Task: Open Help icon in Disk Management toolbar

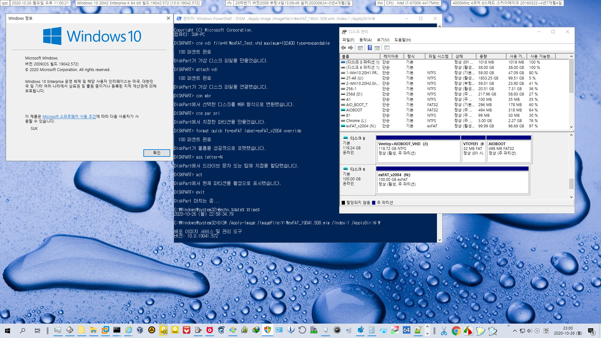Action: [x=370, y=48]
